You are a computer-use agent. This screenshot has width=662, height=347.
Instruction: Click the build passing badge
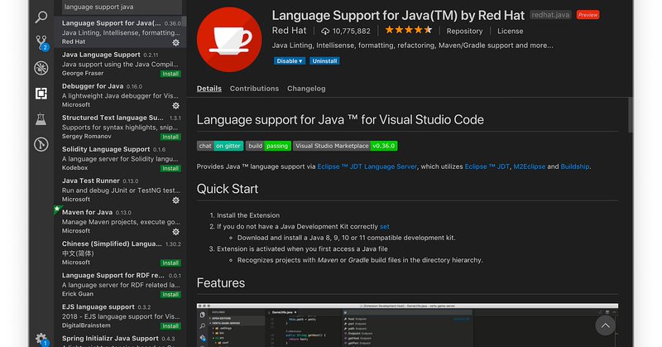click(268, 146)
